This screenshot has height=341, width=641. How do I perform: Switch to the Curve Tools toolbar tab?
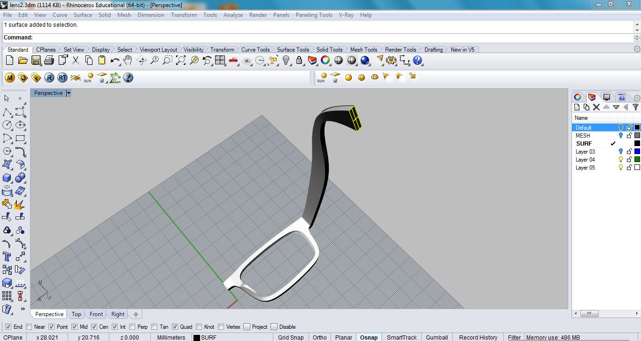pos(255,49)
